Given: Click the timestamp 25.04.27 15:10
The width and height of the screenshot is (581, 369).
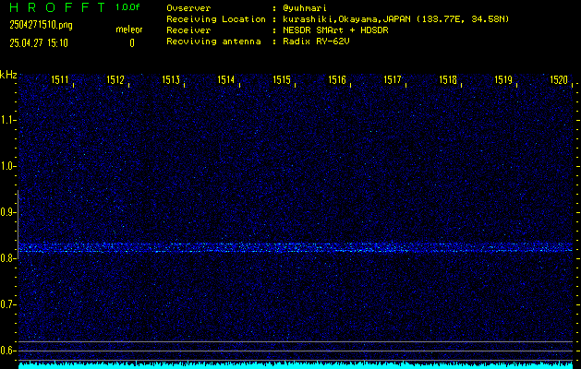Looking at the screenshot, I should (39, 43).
